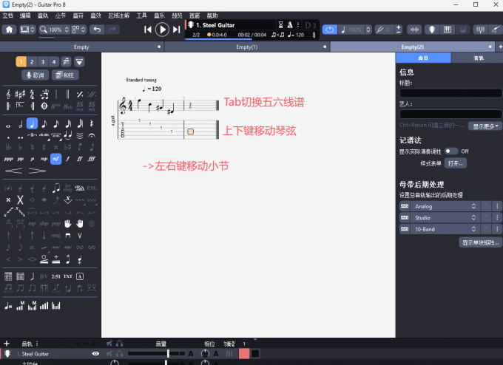Open the Analog mastering preset dropdown

coord(445,206)
